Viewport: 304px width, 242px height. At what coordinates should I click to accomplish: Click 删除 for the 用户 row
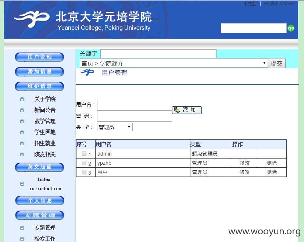coord(271,172)
